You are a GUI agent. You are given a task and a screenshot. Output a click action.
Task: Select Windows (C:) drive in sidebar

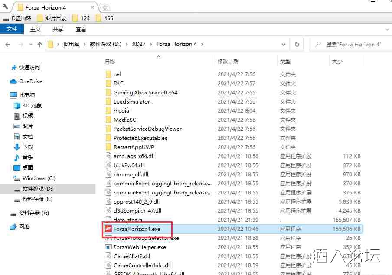point(34,178)
